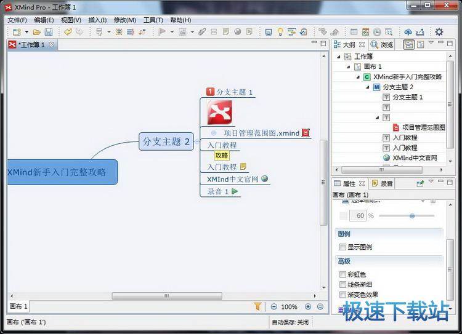Screen dimensions: 462x334
Task: Start presentation mode via the monitor icon
Action: [x=269, y=32]
